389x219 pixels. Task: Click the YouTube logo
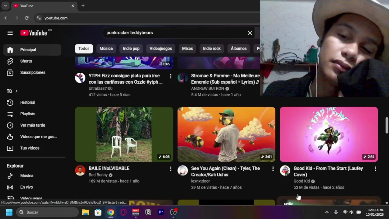click(x=34, y=33)
